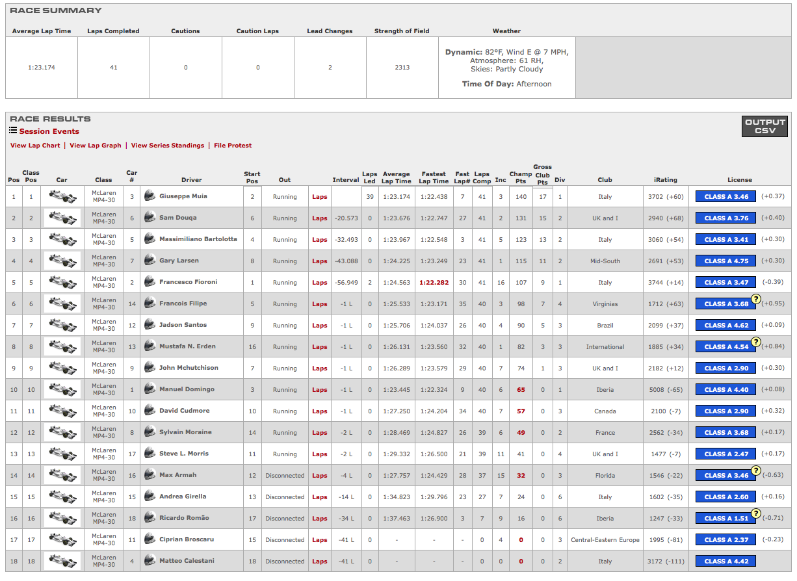Click helmet icon beside Gary Larsen
The image size is (797, 581).
pos(150,260)
